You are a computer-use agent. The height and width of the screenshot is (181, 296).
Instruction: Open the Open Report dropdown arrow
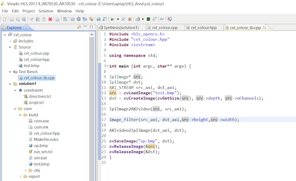point(143,19)
